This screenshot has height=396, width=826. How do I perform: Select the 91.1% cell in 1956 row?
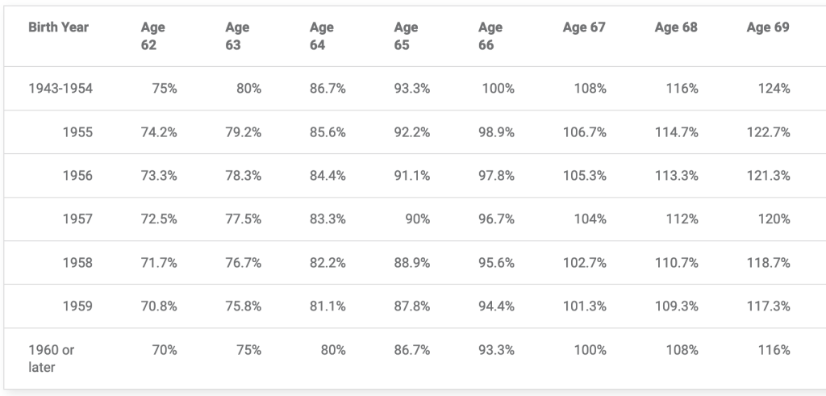click(x=412, y=176)
